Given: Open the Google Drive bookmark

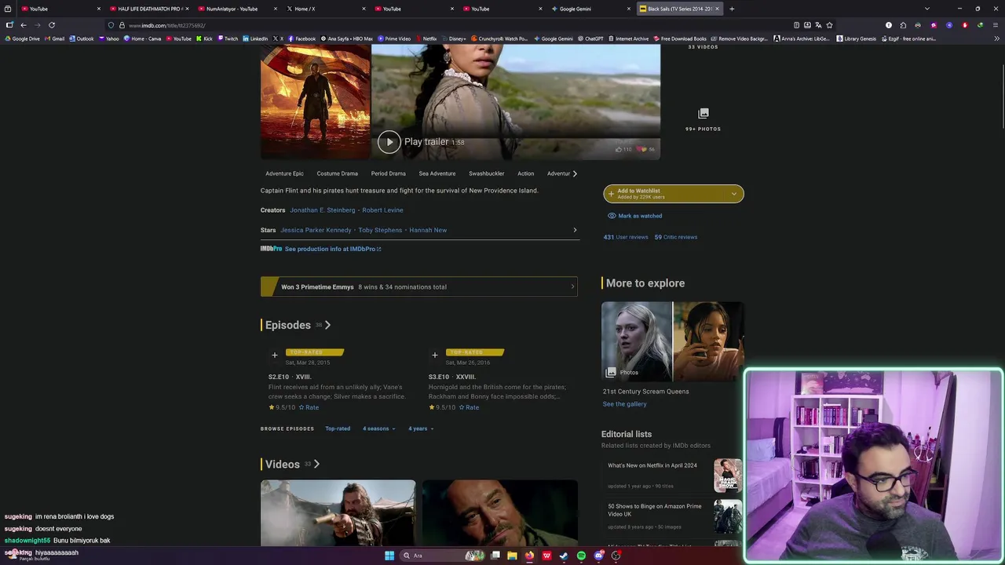Looking at the screenshot, I should (x=23, y=38).
